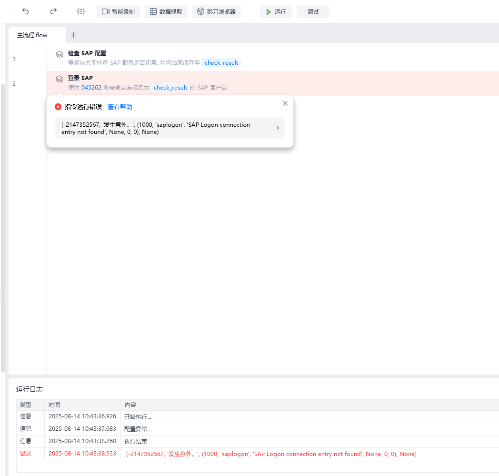Click the 调试 debug button
The width and height of the screenshot is (499, 476).
313,11
